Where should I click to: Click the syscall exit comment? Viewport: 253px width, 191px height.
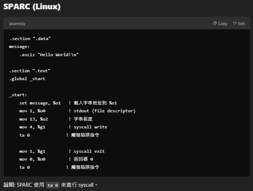89,151
